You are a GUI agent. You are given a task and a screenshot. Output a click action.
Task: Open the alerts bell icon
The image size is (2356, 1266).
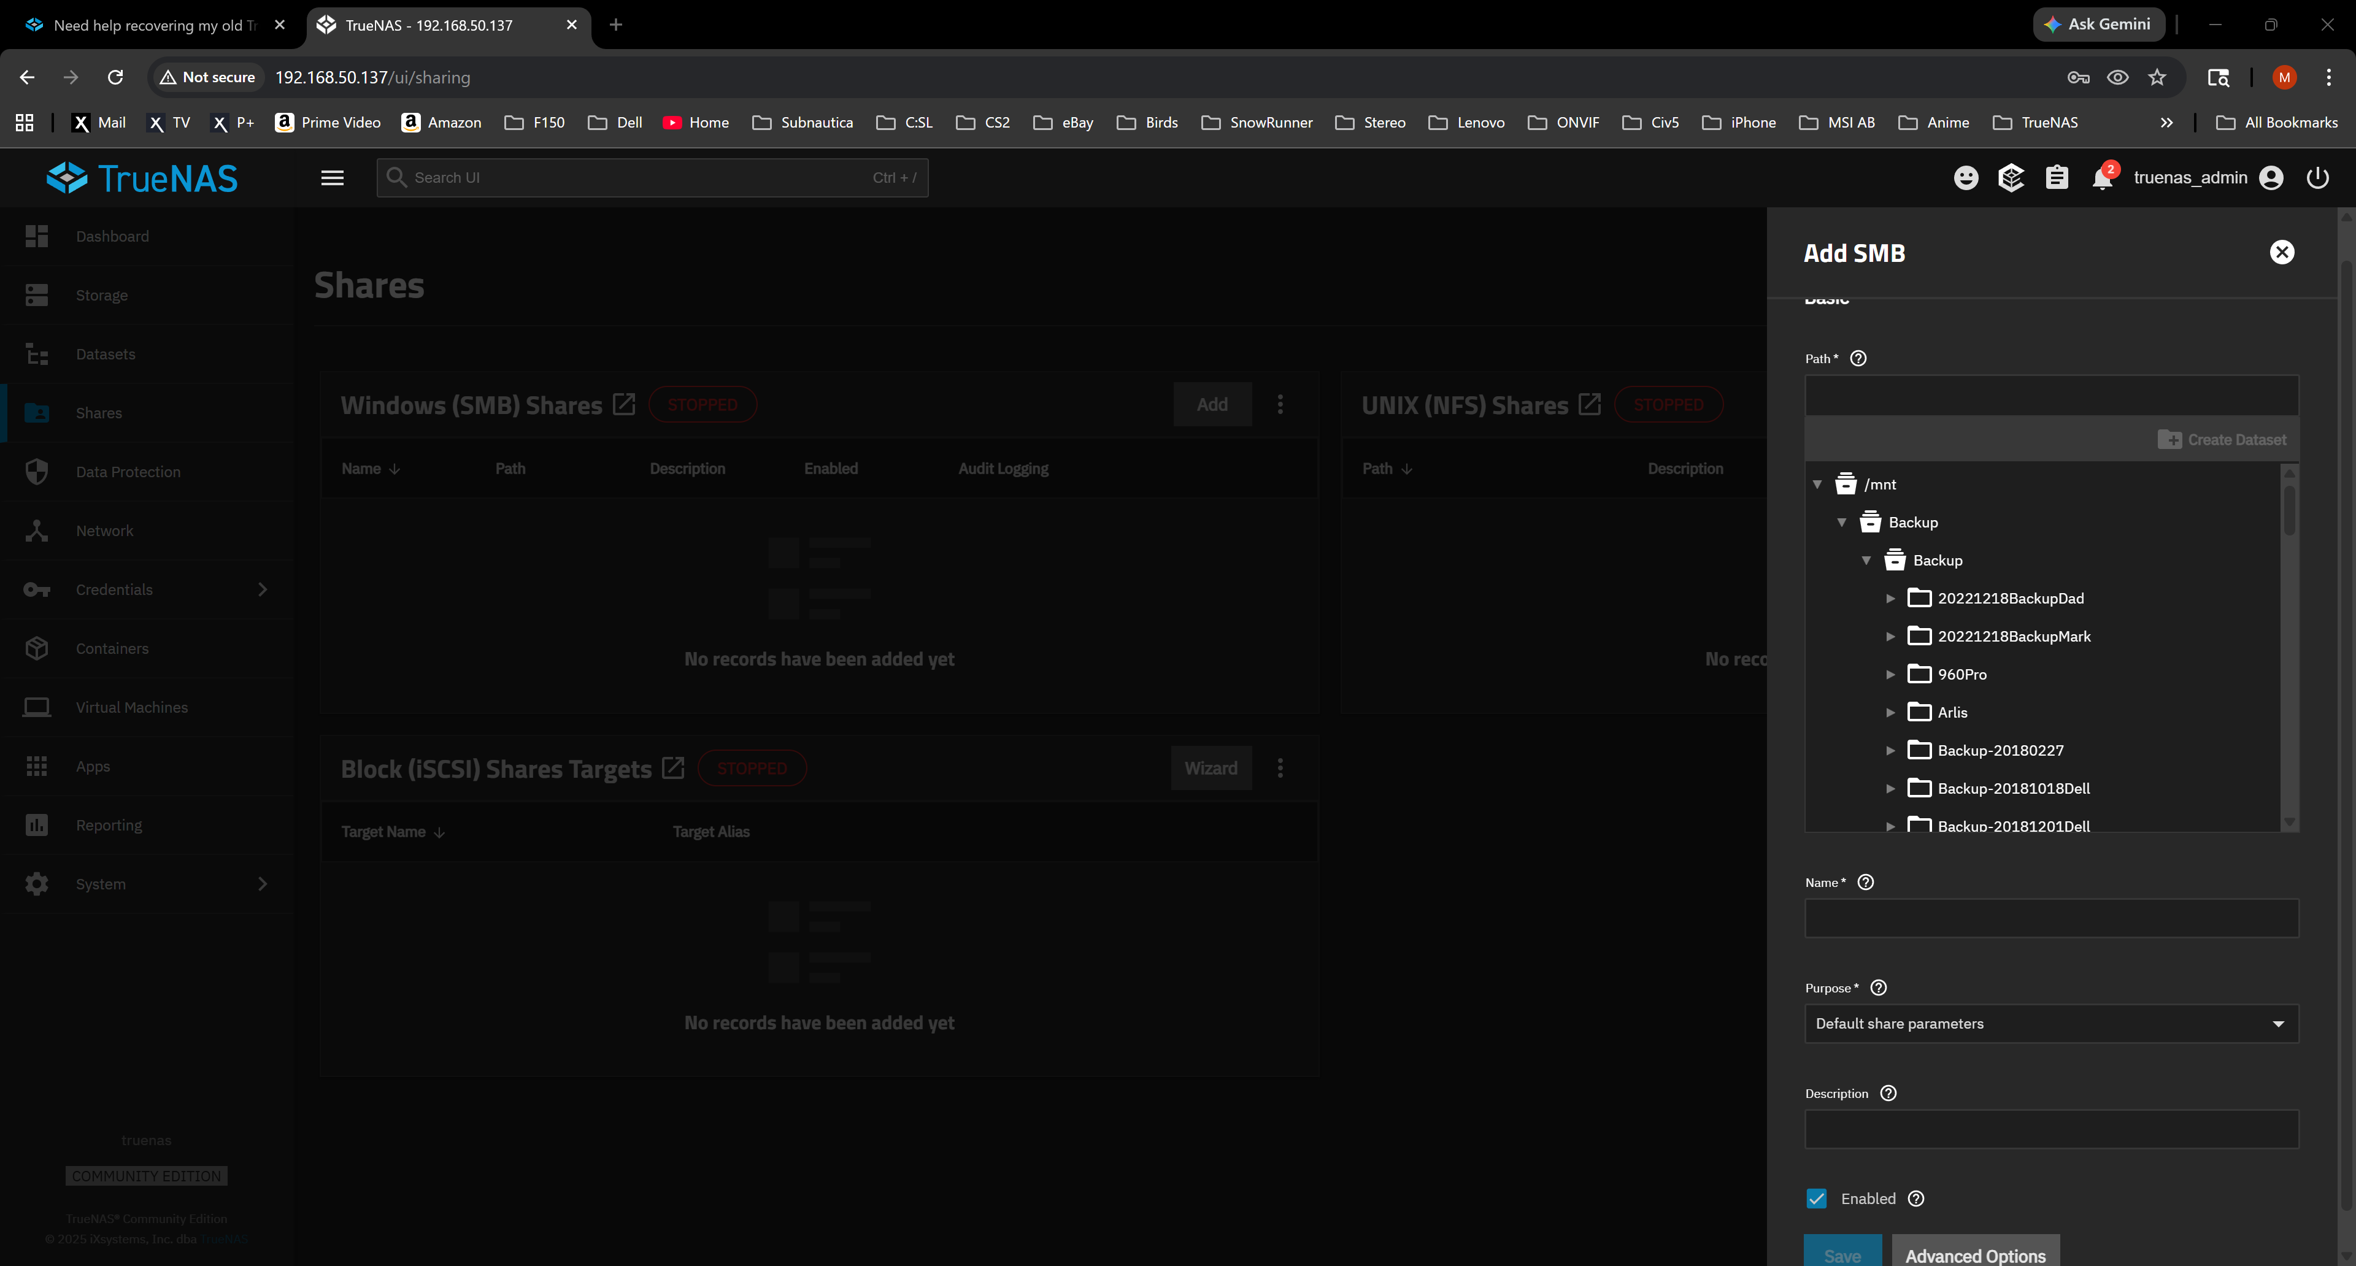[x=2102, y=178]
